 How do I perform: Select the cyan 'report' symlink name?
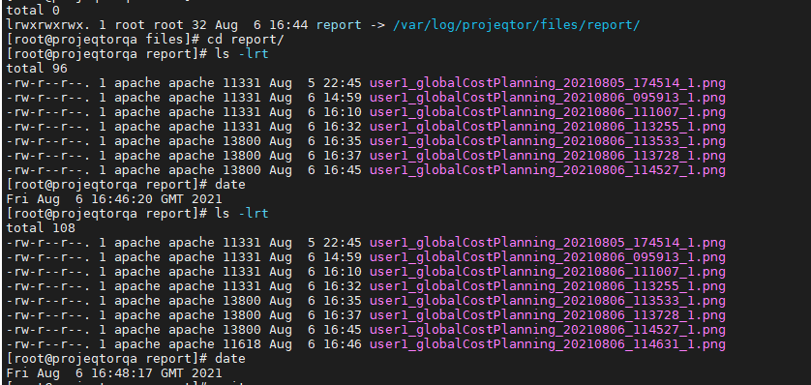click(339, 25)
